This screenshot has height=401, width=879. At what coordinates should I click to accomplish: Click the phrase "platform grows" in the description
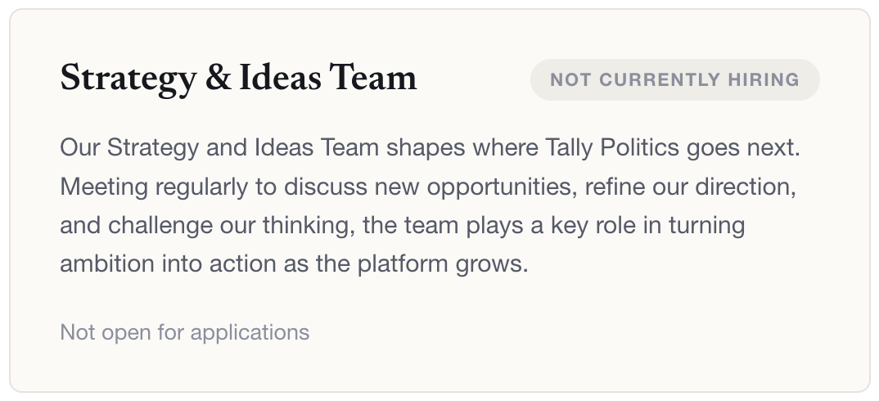pyautogui.click(x=443, y=264)
